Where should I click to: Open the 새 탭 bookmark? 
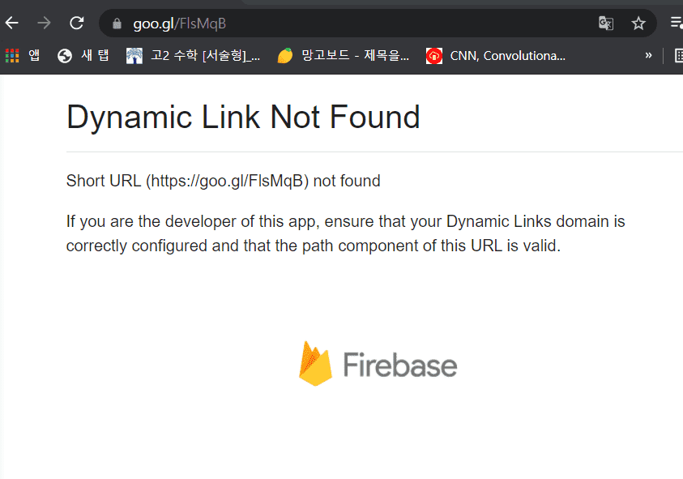[x=83, y=56]
